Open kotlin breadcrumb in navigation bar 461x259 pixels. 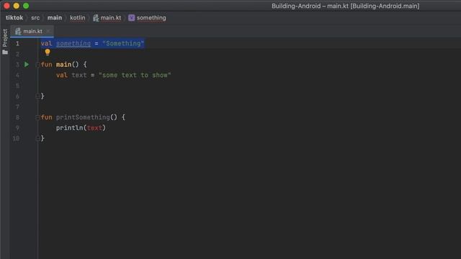77,17
